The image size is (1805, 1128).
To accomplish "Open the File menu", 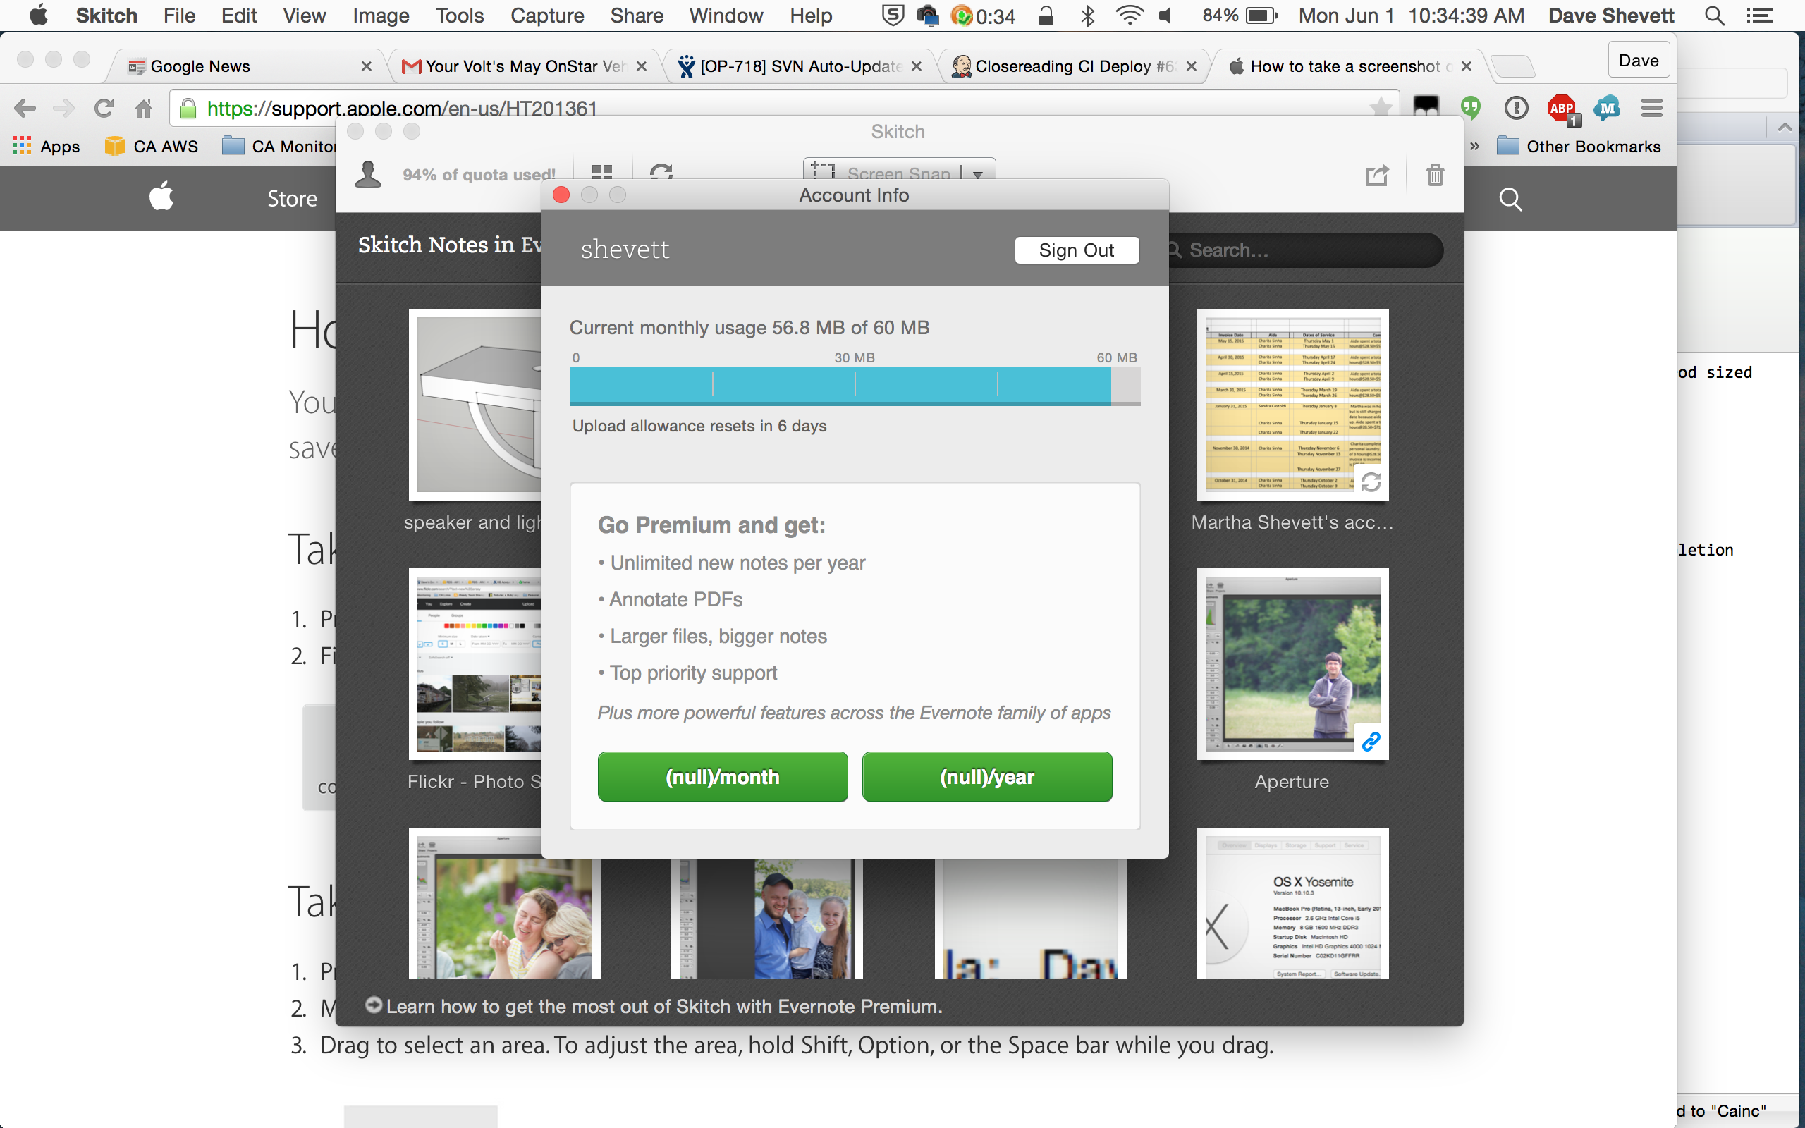I will pos(179,16).
